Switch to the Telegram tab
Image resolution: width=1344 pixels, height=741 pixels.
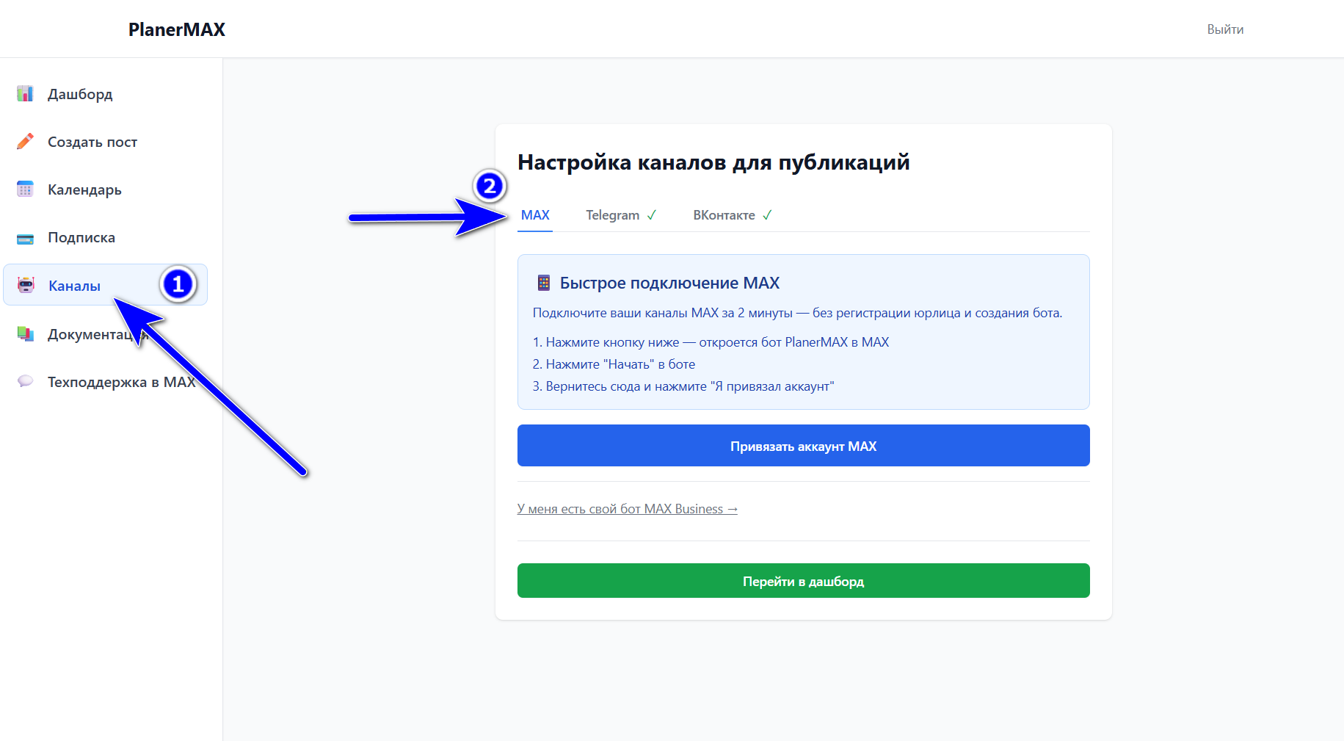click(612, 214)
